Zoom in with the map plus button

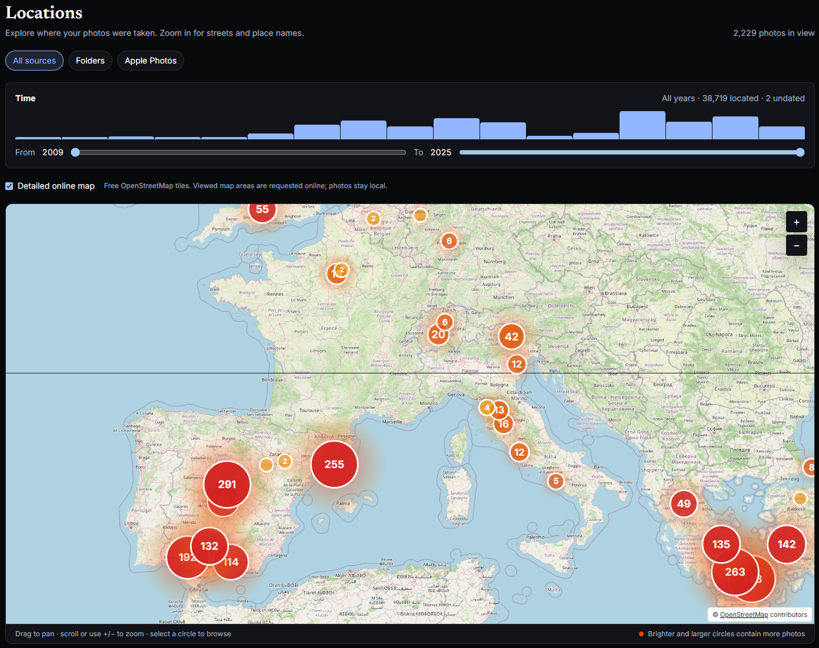point(796,222)
